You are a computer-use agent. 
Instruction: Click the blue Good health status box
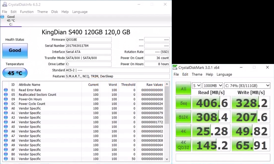(x=15, y=51)
